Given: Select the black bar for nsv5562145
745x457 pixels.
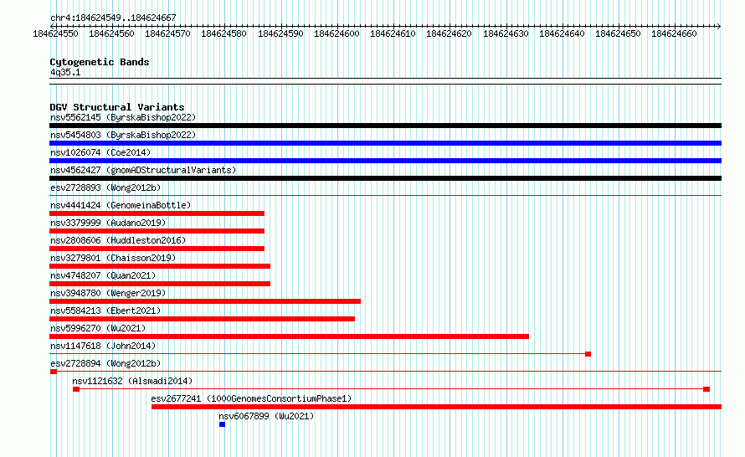Looking at the screenshot, I should 385,126.
